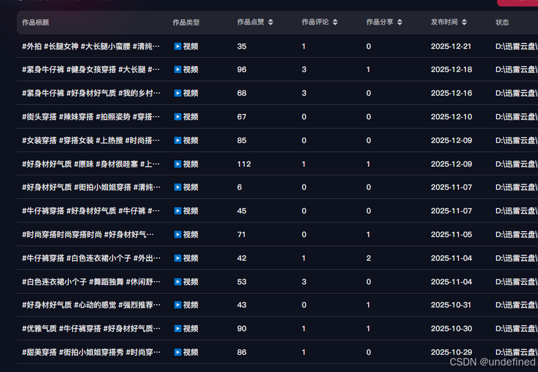Click share count 2 in 牛仔裤穿搭 #白色连衣裙 row
The image size is (538, 372).
click(369, 258)
